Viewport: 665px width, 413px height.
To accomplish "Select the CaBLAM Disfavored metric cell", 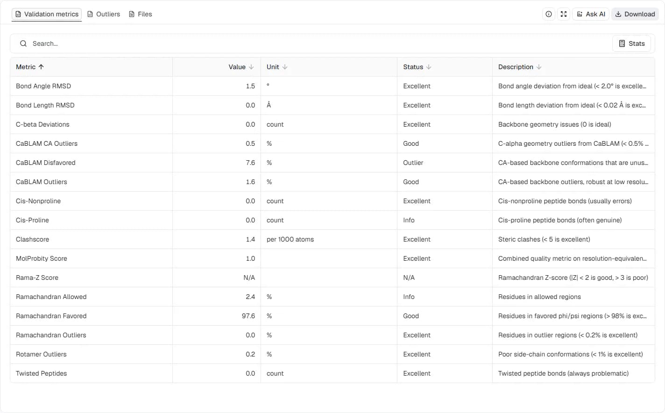I will [x=92, y=163].
